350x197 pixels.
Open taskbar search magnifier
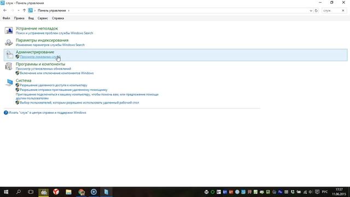[x=19, y=192]
